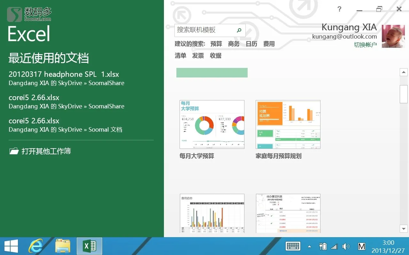Viewport: 409px width, 255px height.
Task: Open the touch keyboard icon
Action: [293, 246]
